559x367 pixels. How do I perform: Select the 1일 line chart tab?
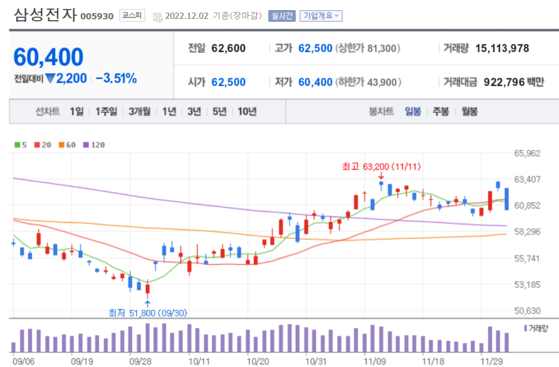[77, 111]
